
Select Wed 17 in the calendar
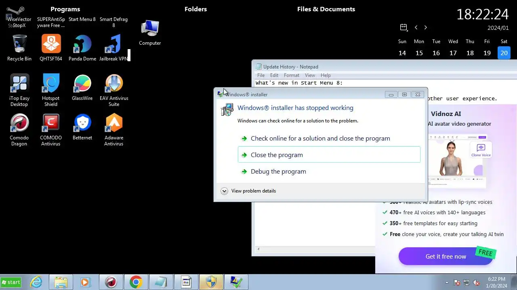[453, 53]
